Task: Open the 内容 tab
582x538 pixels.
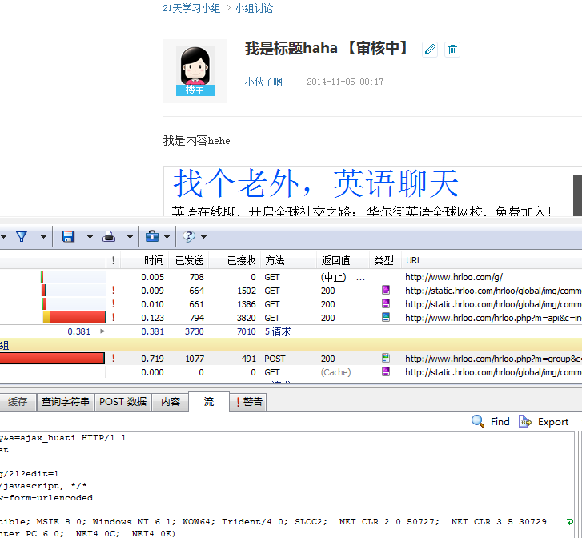Action: coord(171,402)
